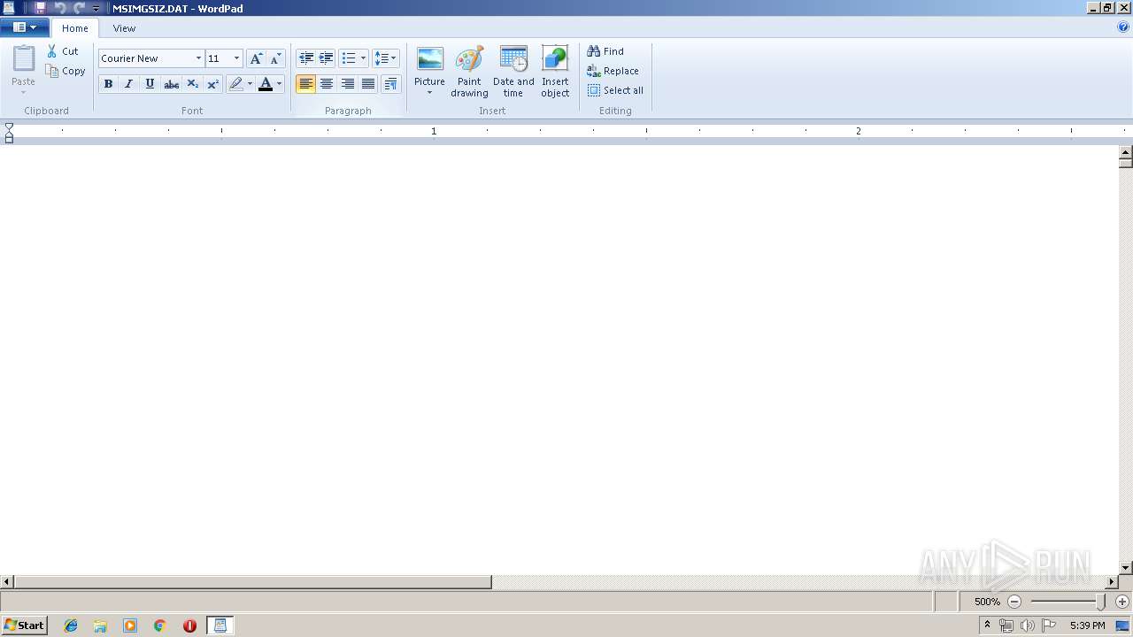Screen dimensions: 1133x637
Task: Insert date and time
Action: 513,72
